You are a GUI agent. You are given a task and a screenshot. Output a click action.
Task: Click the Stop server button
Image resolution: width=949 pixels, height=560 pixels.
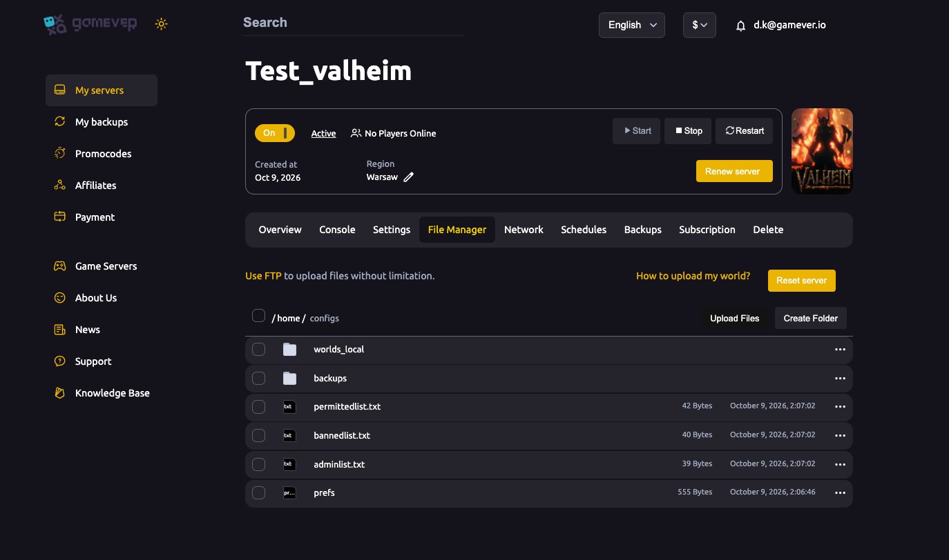688,131
